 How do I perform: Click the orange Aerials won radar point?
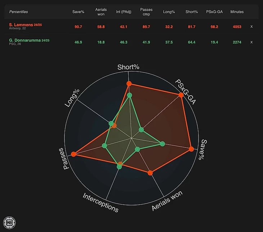coord(150,173)
